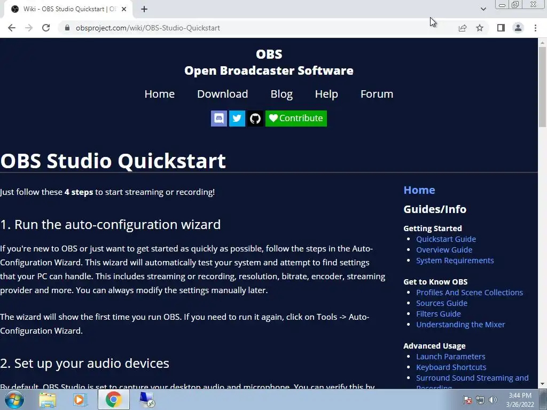Click the scrollbar up arrow
Screen dimensions: 547x410
(x=542, y=43)
